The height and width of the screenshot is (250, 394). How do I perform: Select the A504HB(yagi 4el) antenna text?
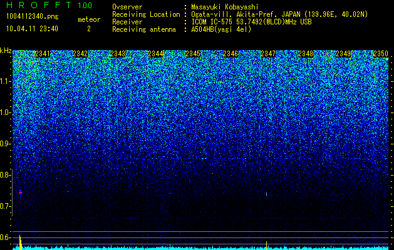[x=221, y=29]
